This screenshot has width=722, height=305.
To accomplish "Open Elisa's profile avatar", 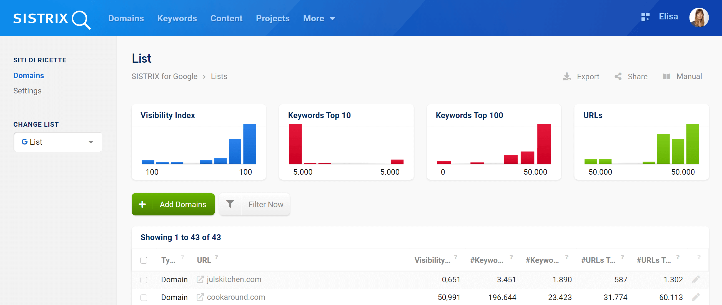I will 699,17.
